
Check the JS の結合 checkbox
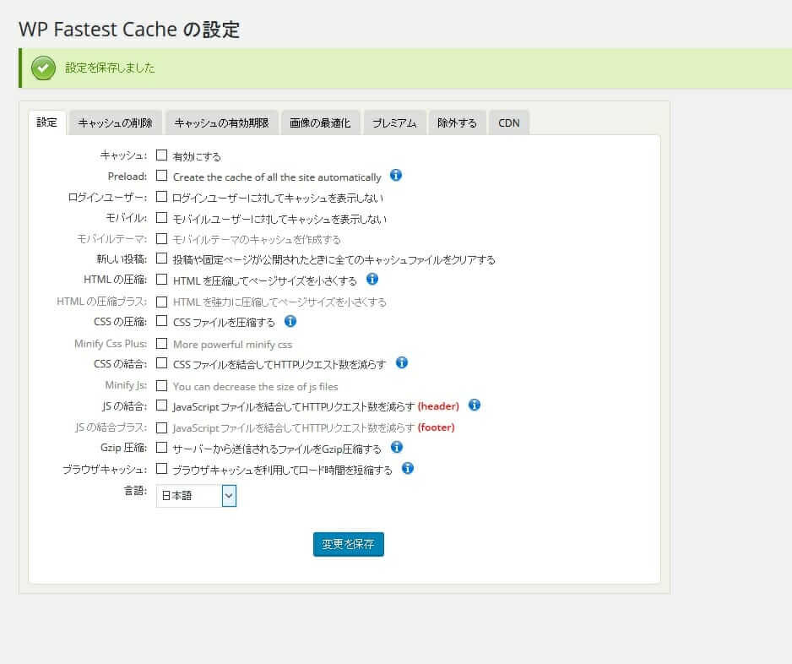pyautogui.click(x=161, y=405)
